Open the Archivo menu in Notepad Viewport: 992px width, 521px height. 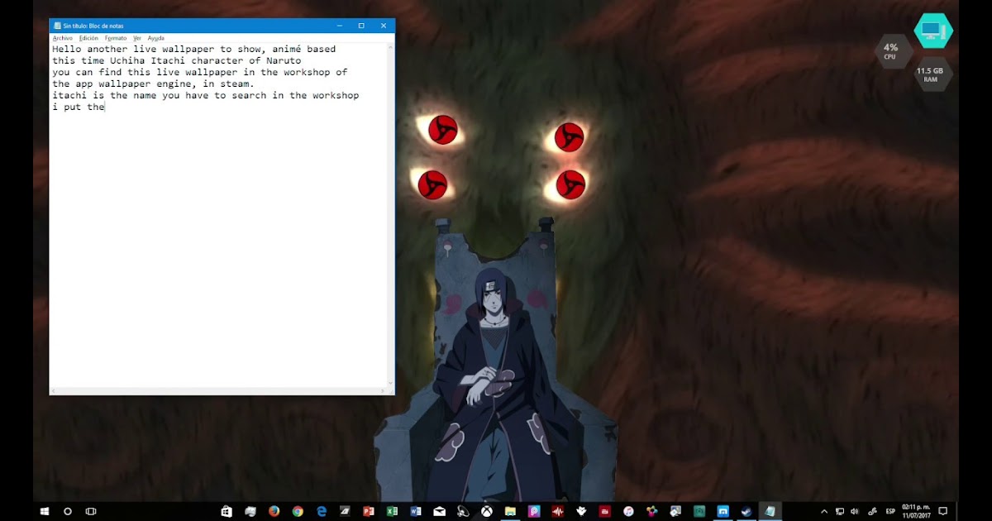click(x=62, y=38)
